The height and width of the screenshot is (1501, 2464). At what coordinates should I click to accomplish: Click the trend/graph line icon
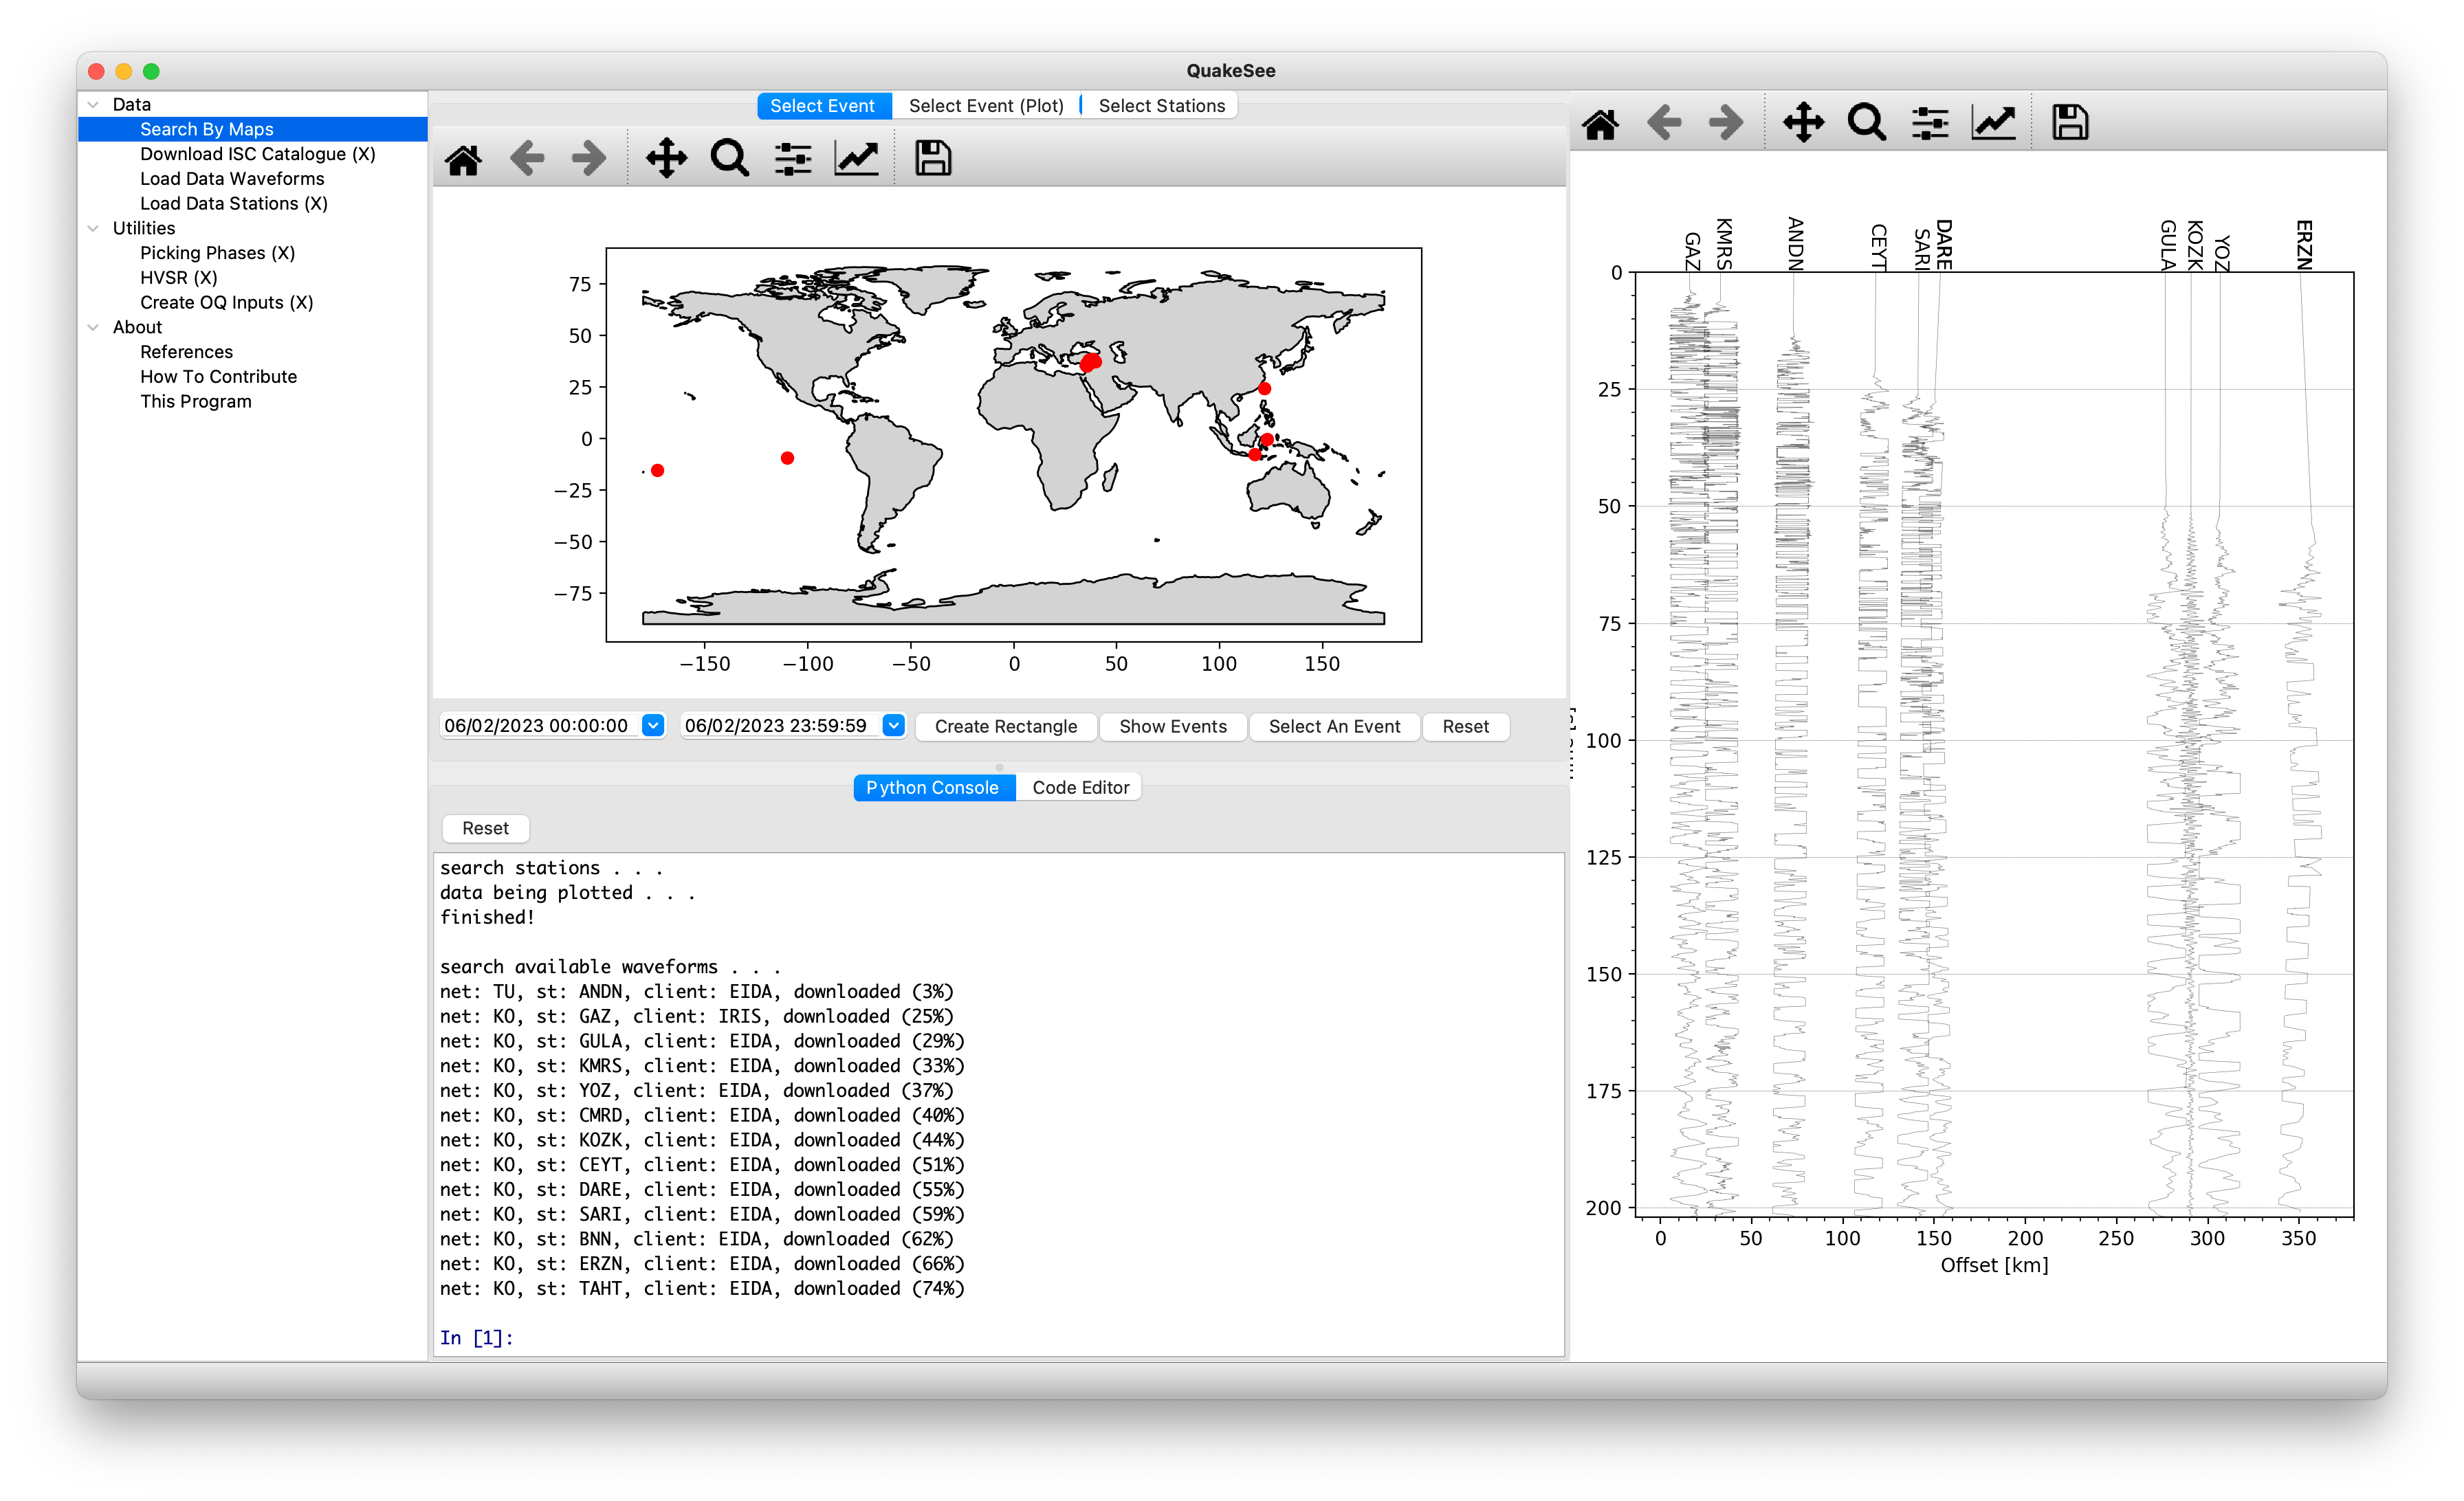tap(857, 157)
